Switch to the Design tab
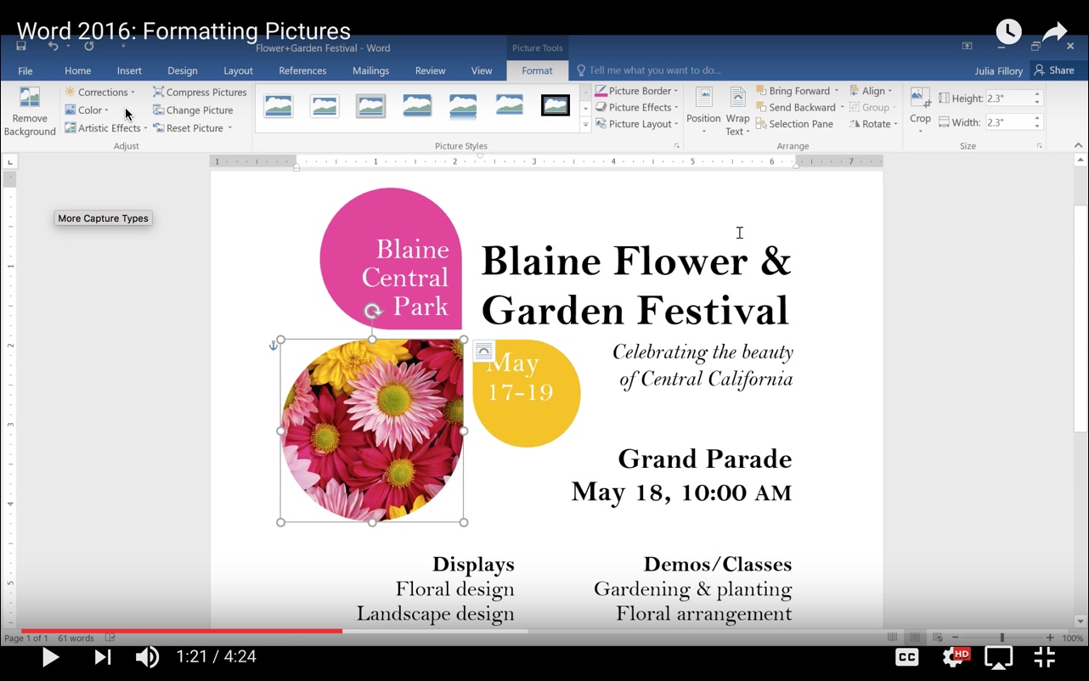The height and width of the screenshot is (681, 1089). click(182, 70)
